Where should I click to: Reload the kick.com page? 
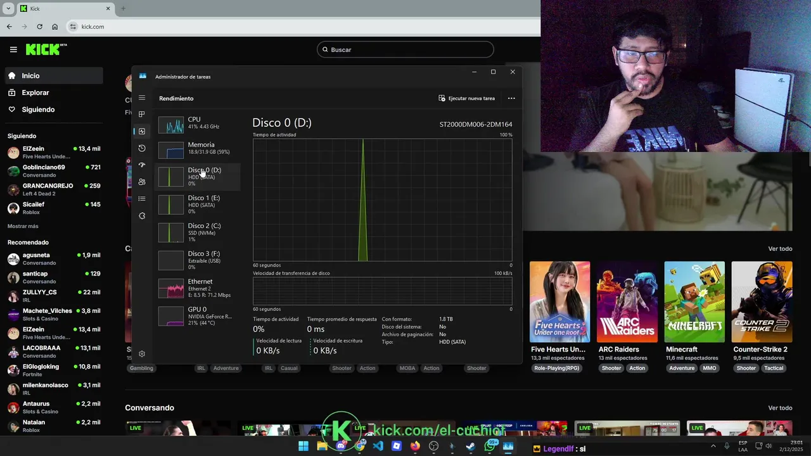pyautogui.click(x=39, y=27)
